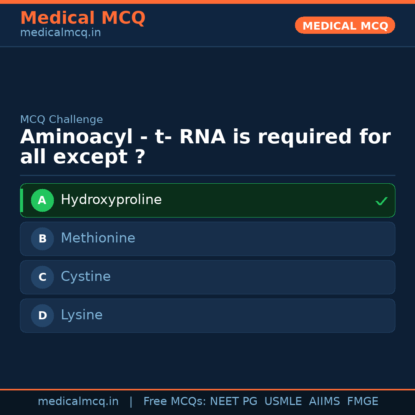Pick the Cystine answer text

point(86,277)
